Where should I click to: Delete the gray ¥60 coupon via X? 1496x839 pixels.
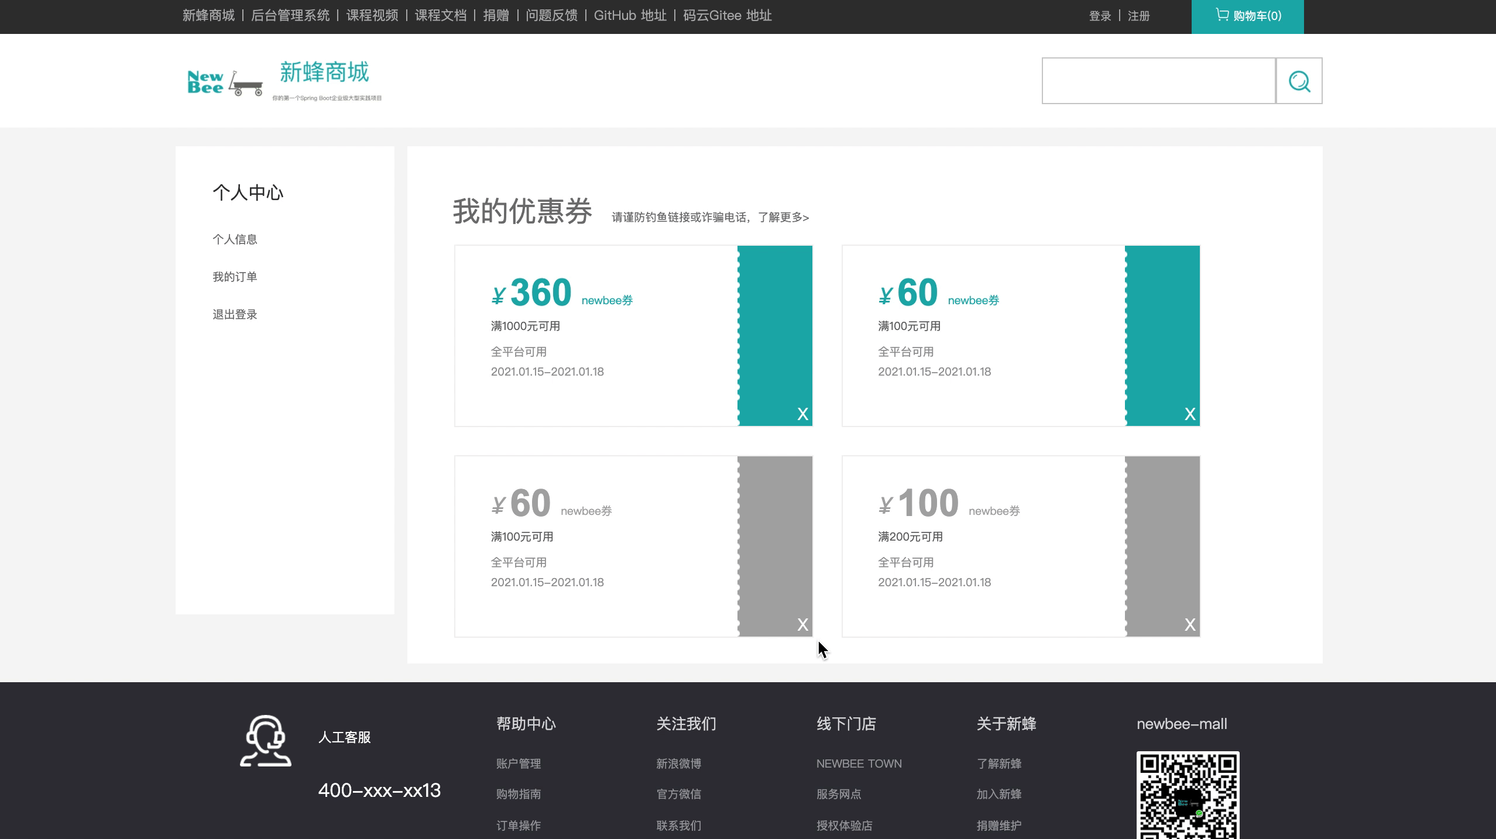802,625
